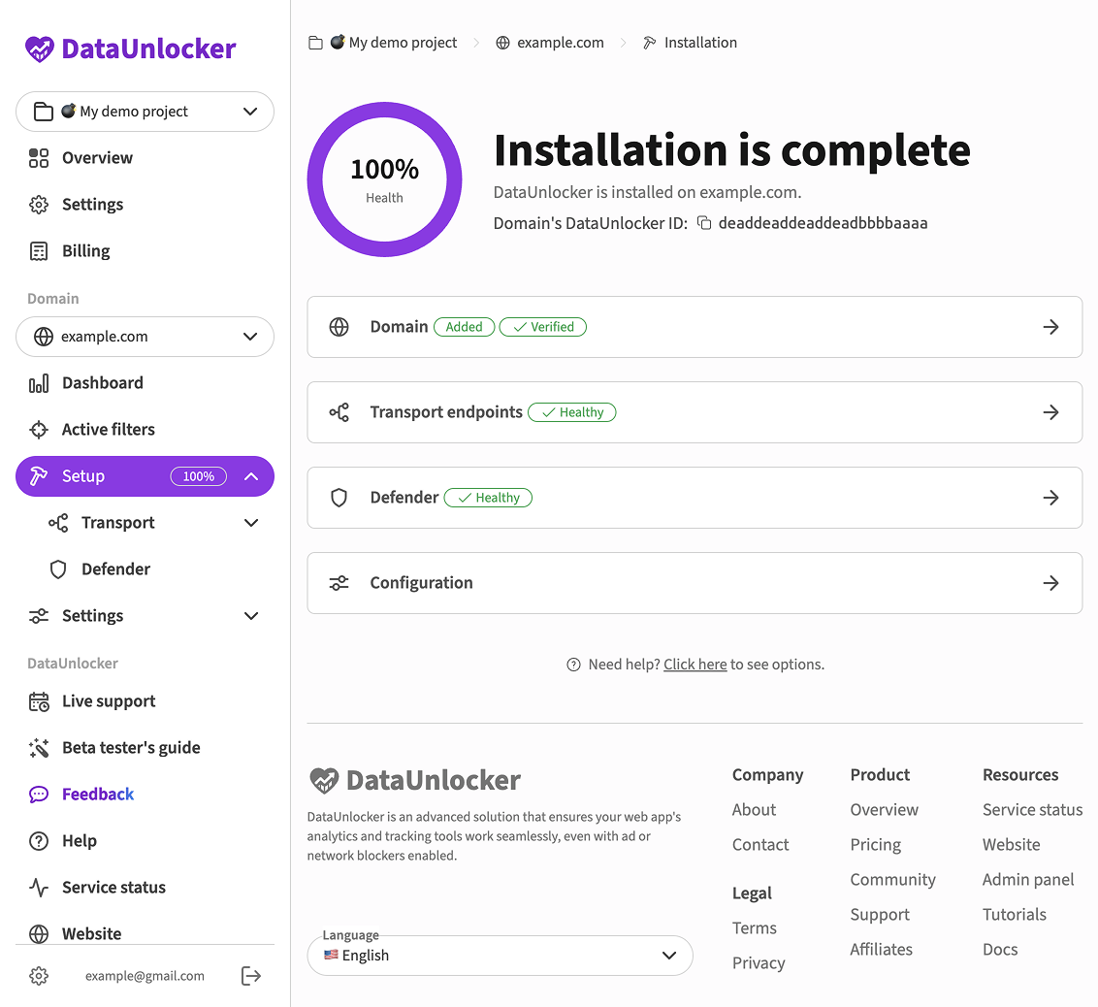Image resolution: width=1098 pixels, height=1007 pixels.
Task: Open Billing from the sidebar
Action: (85, 251)
